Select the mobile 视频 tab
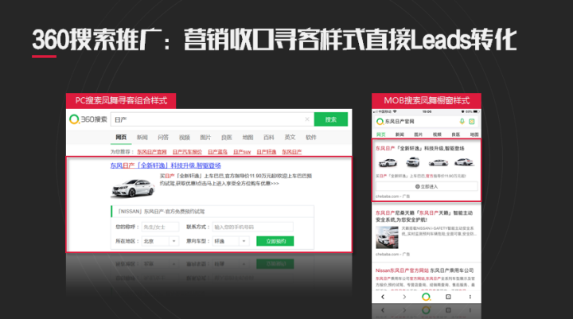This screenshot has width=573, height=319. click(437, 134)
